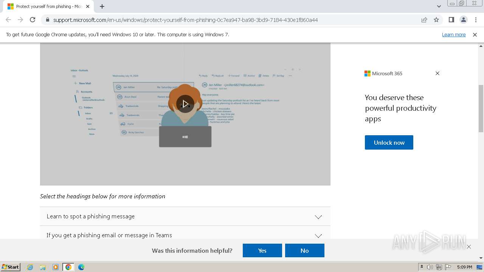
Task: Open File Explorer from taskbar
Action: tap(43, 267)
